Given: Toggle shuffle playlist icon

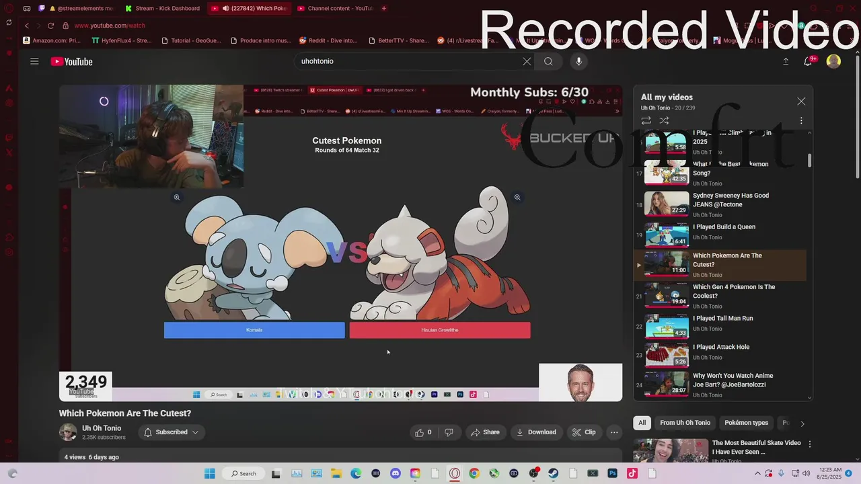Looking at the screenshot, I should click(664, 120).
